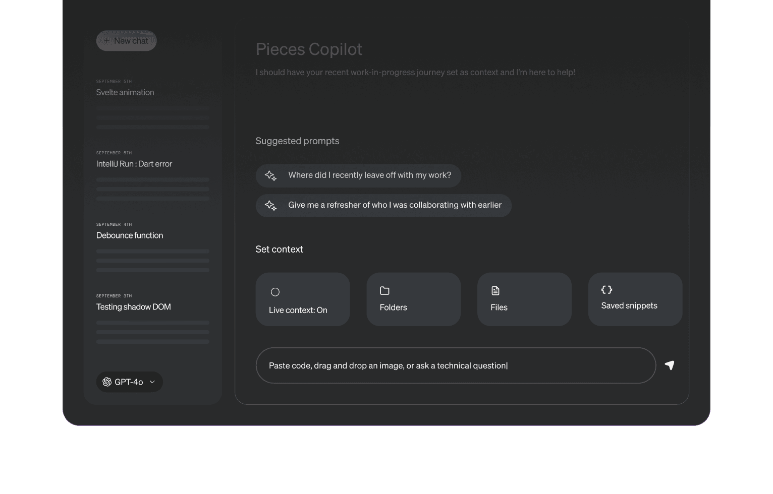Click the SEPTEMBER 4TH date label
This screenshot has height=494, width=773.
pyautogui.click(x=114, y=224)
